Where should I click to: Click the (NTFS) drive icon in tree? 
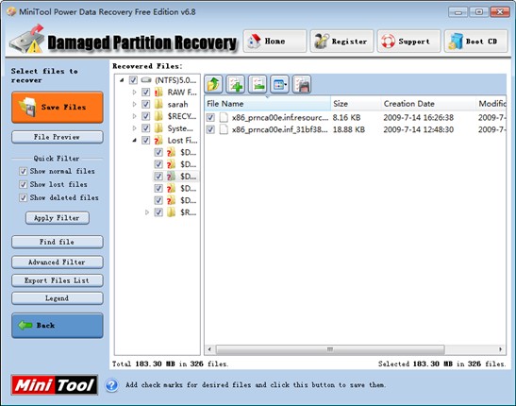pyautogui.click(x=146, y=80)
